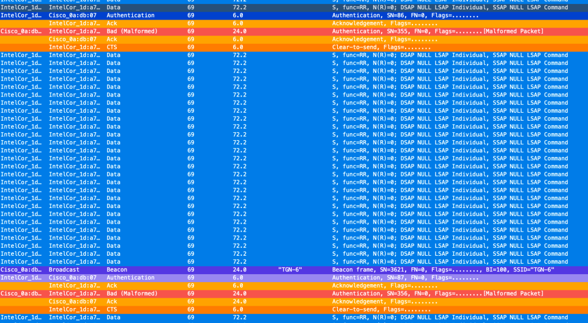This screenshot has height=323, width=588.
Task: Click the Broadcast destination cell
Action: (64, 270)
